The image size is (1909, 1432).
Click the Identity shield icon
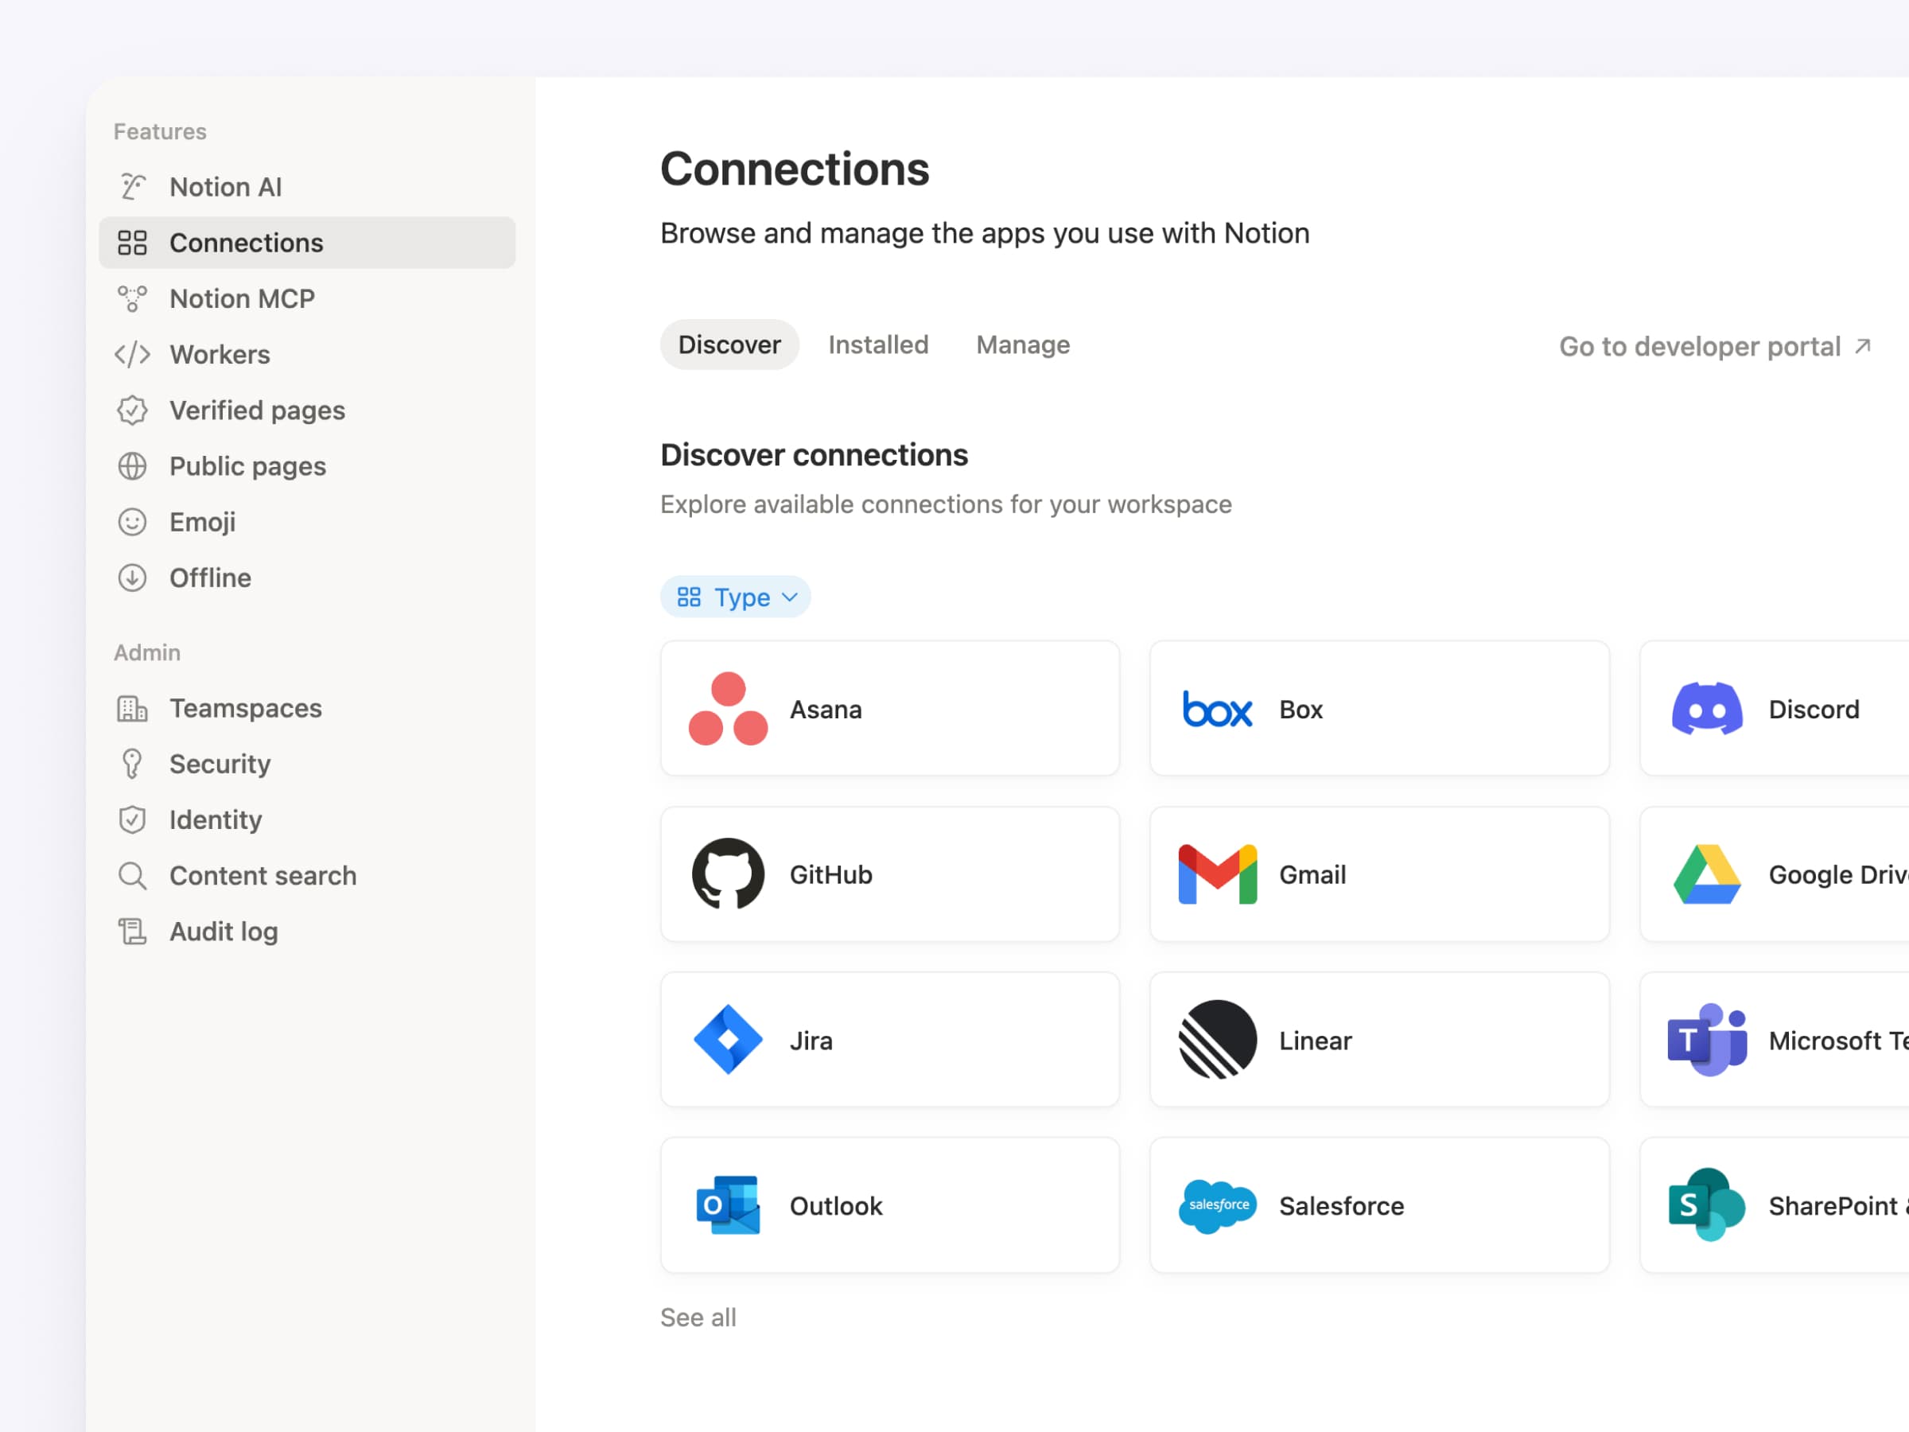point(132,820)
